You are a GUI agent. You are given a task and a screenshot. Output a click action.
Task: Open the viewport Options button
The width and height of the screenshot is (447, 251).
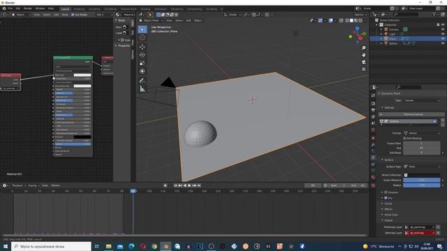(360, 15)
